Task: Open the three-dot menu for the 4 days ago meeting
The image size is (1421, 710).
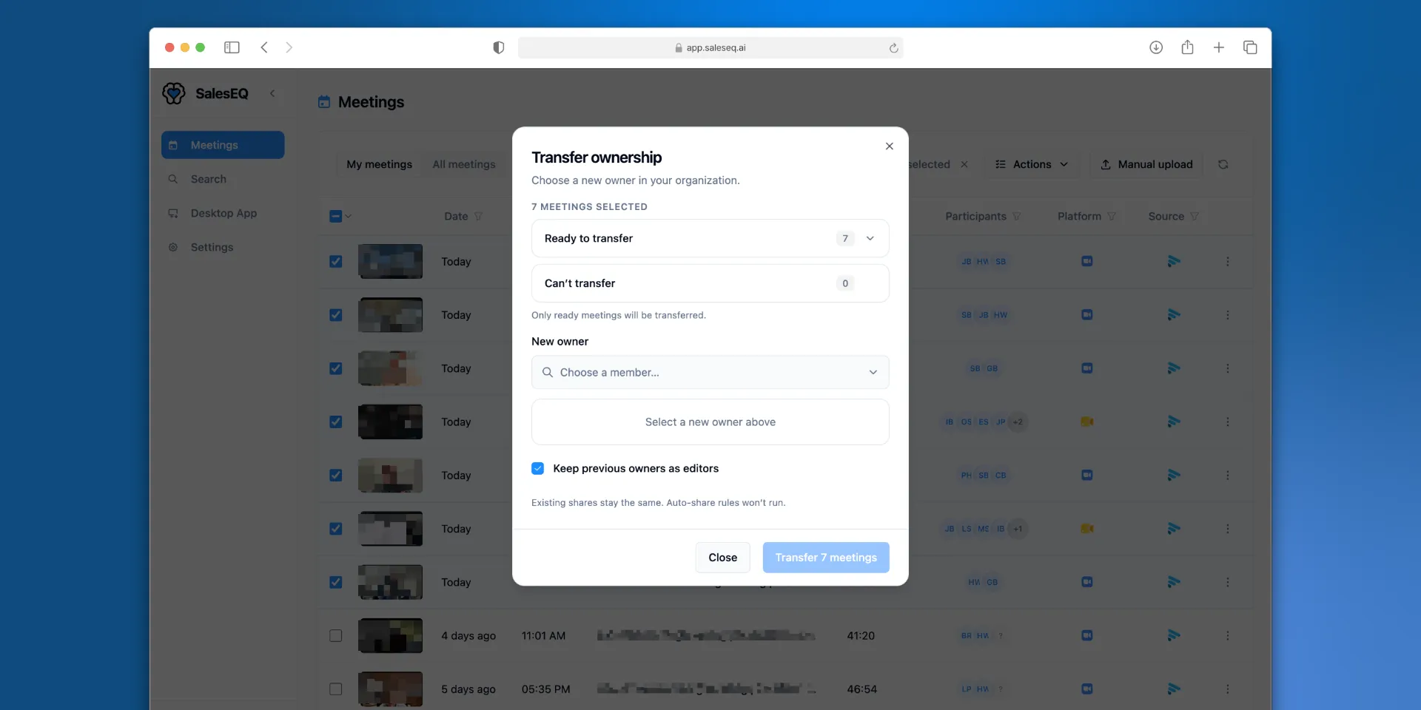Action: pyautogui.click(x=1228, y=635)
